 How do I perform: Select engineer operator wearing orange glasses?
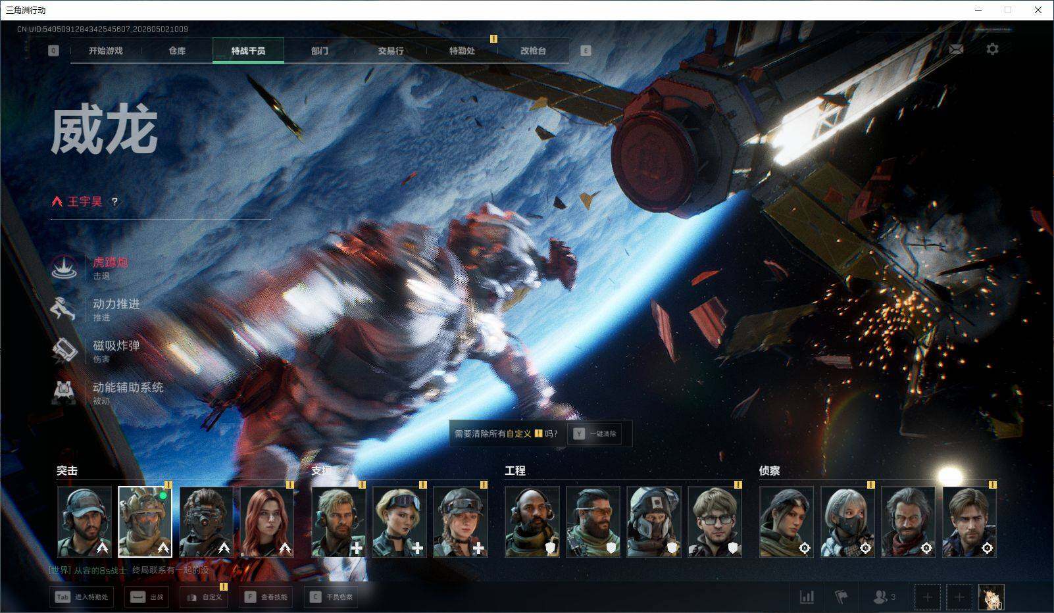tap(593, 522)
